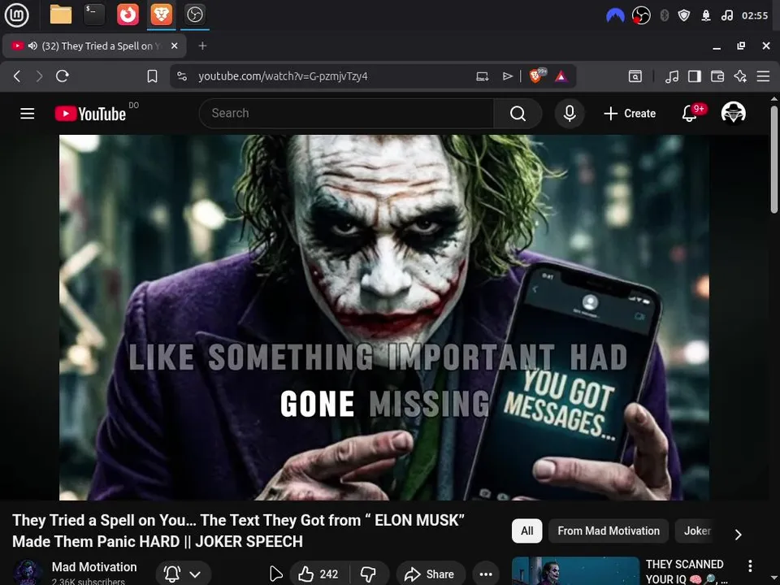Screen dimensions: 780x585
Task: Open the Brave Rewards triangle icon
Action: coord(561,76)
